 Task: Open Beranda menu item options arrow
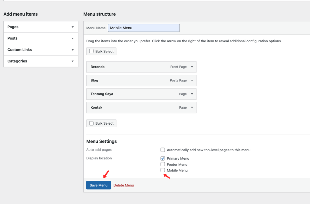[192, 67]
